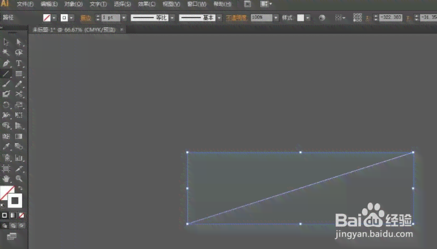The width and height of the screenshot is (437, 249).
Task: Select the Width tool
Action: (6, 115)
